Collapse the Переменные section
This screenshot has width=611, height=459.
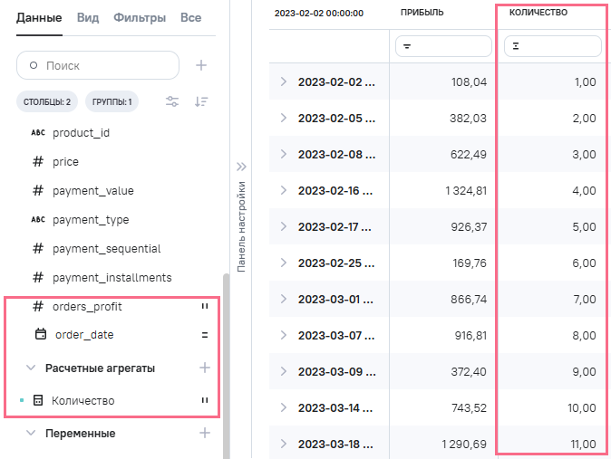click(31, 434)
